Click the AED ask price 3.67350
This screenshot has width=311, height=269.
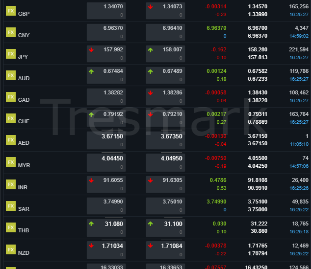coord(172,136)
